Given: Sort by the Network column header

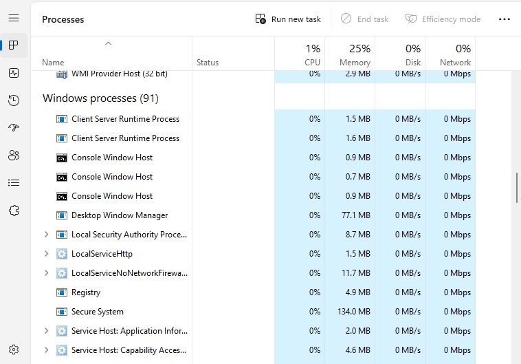Looking at the screenshot, I should [450, 54].
